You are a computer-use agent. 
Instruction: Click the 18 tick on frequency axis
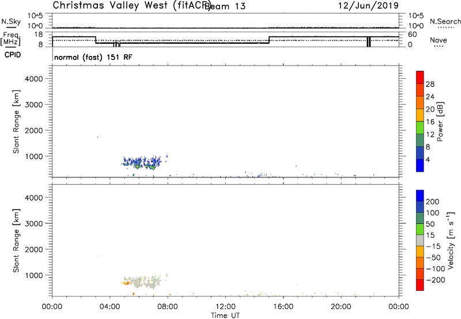point(39,35)
